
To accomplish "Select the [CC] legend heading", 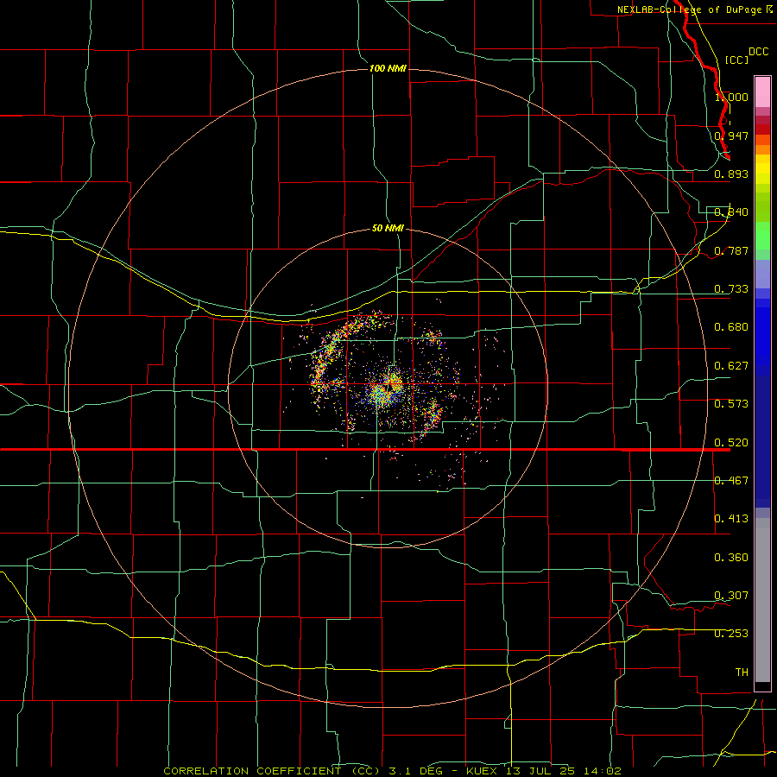I will [x=736, y=60].
